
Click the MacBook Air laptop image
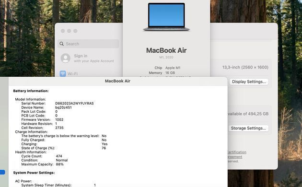(x=166, y=17)
